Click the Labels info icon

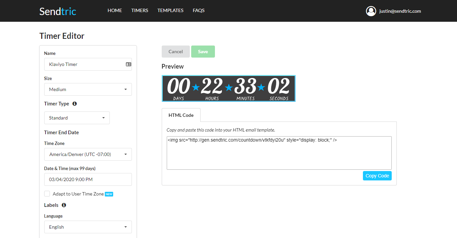click(x=64, y=205)
